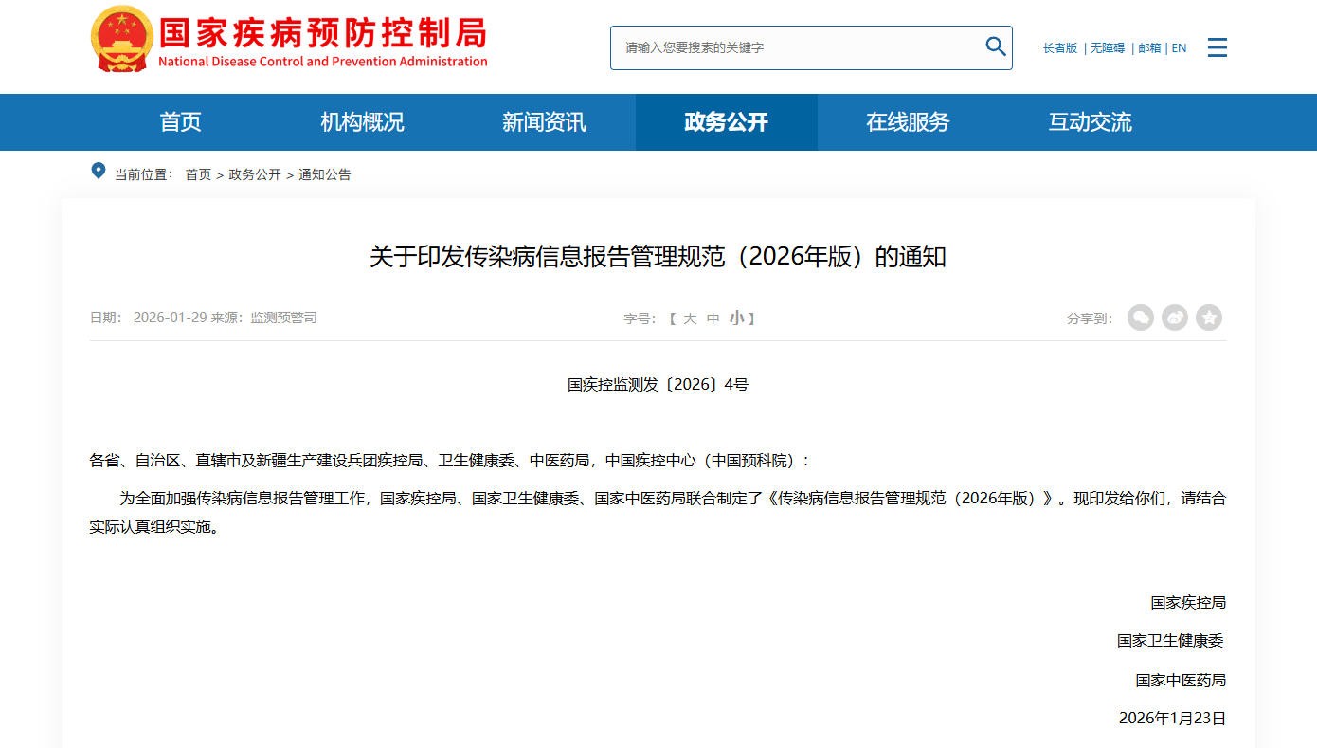Open WeChat share icon
Image resolution: width=1317 pixels, height=748 pixels.
click(x=1140, y=318)
